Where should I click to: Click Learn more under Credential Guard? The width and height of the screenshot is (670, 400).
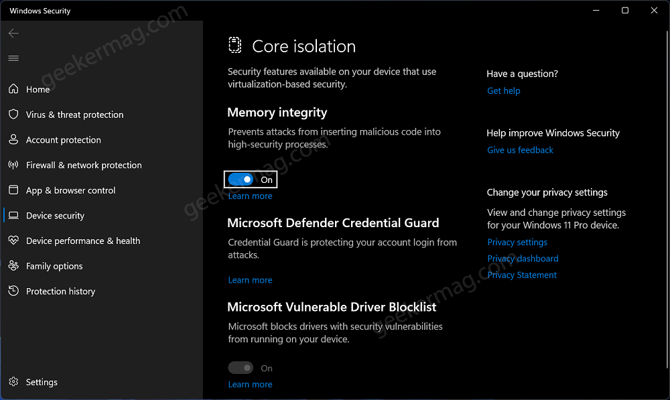[250, 280]
